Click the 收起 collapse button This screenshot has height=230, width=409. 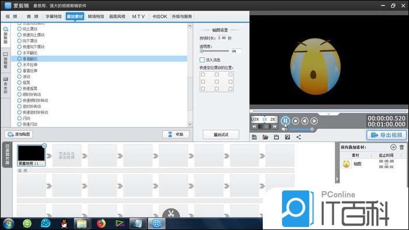click(x=175, y=135)
